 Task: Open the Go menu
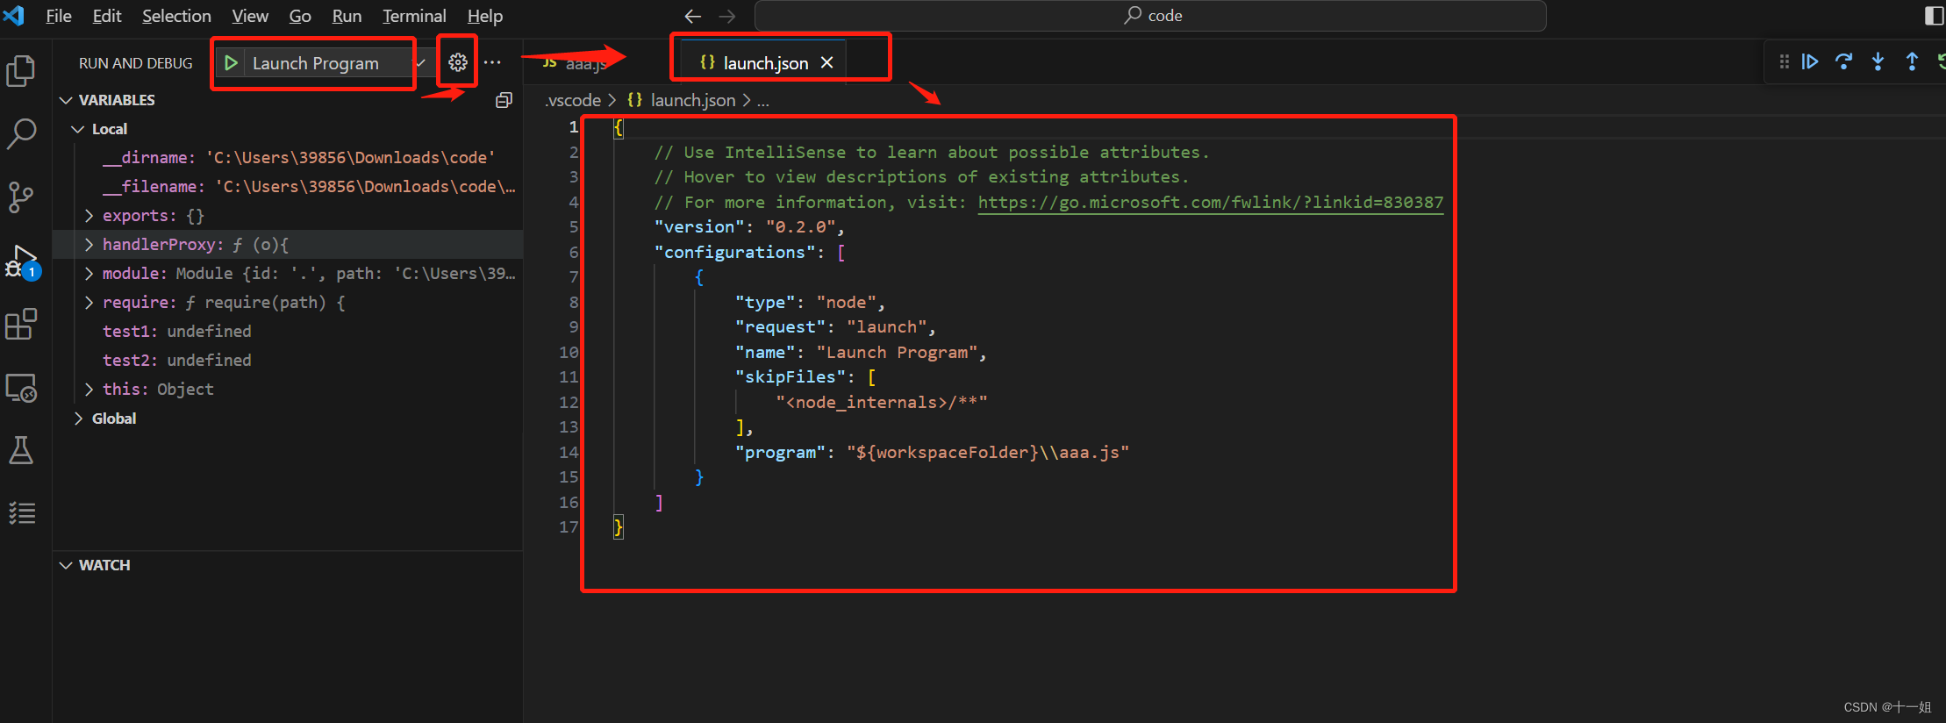(300, 16)
